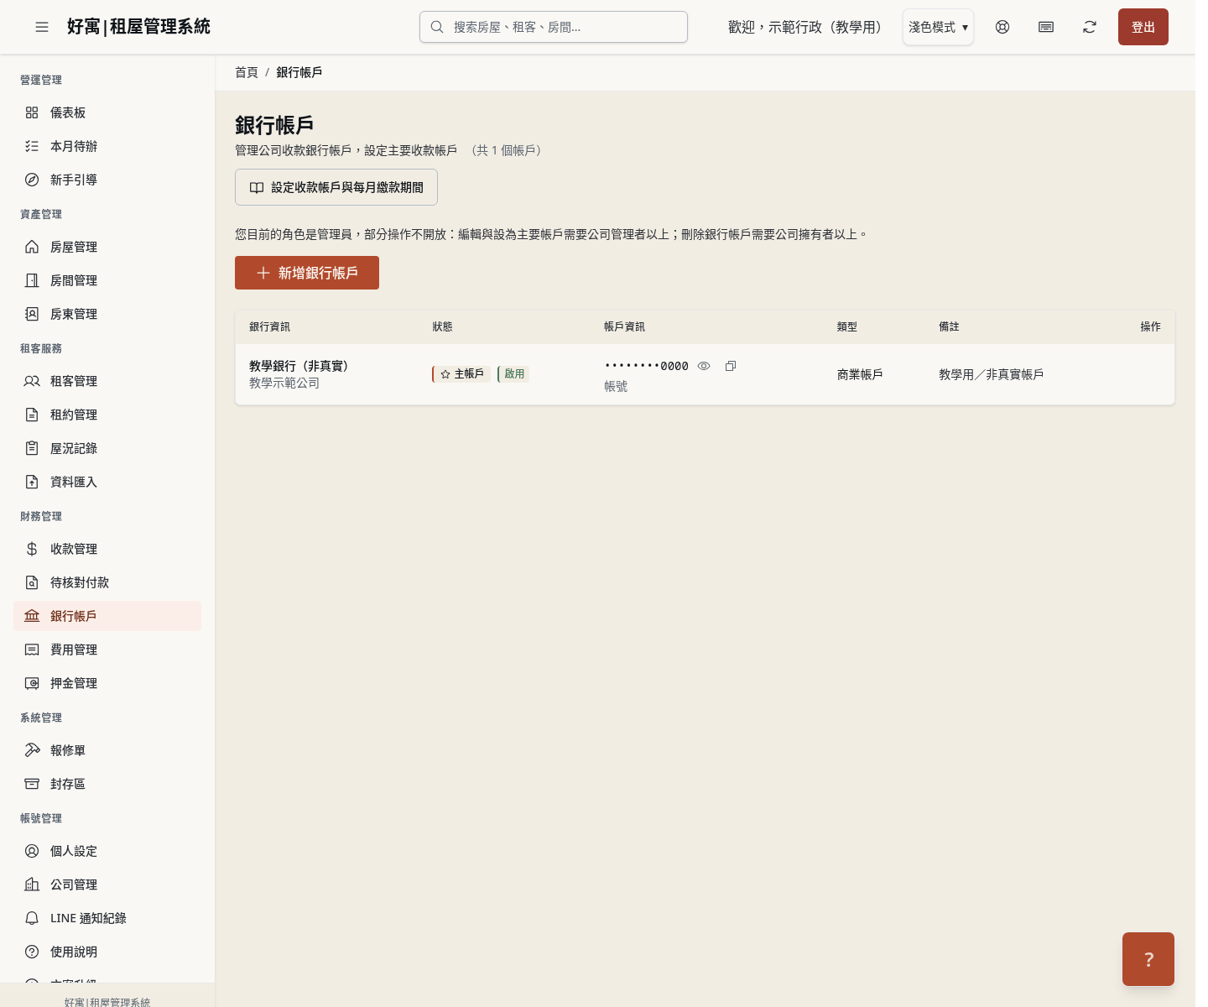This screenshot has height=1007, width=1208.
Task: Click the hammer icon beside 報修單
Action: pyautogui.click(x=32, y=750)
